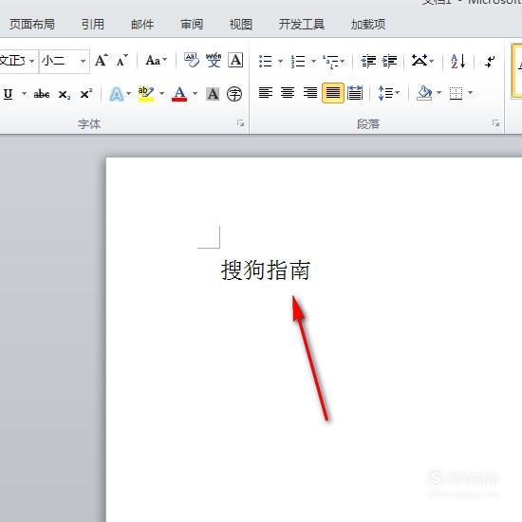The width and height of the screenshot is (522, 522).
Task: Align text to the right
Action: click(x=310, y=93)
